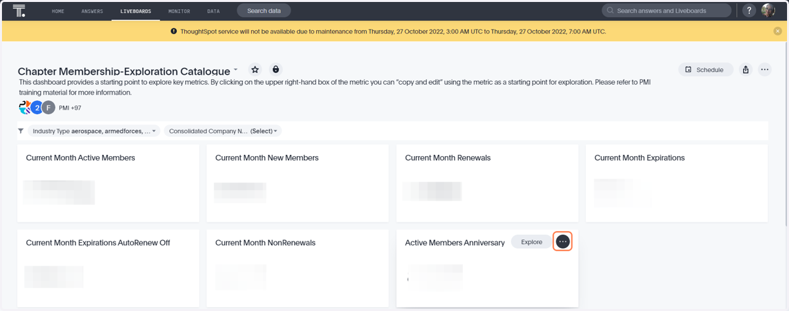
Task: Share the Liveboard via share icon
Action: (x=746, y=70)
